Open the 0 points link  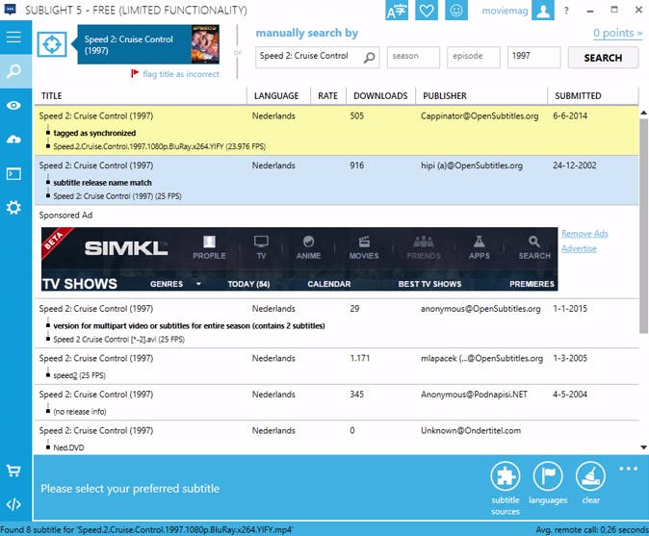[617, 33]
